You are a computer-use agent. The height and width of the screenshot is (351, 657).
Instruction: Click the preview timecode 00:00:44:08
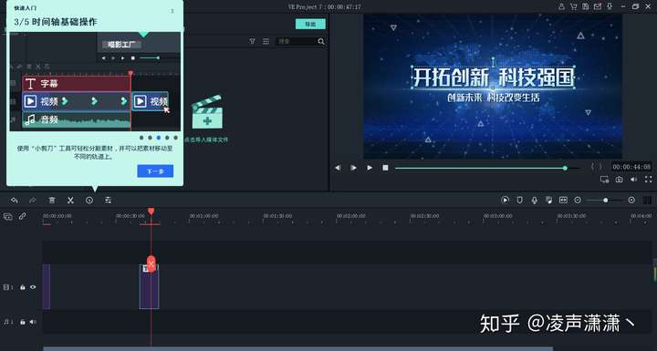click(x=631, y=167)
